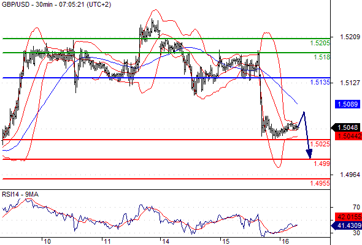
Task: Click the red 1.499 support label
Action: (x=322, y=164)
